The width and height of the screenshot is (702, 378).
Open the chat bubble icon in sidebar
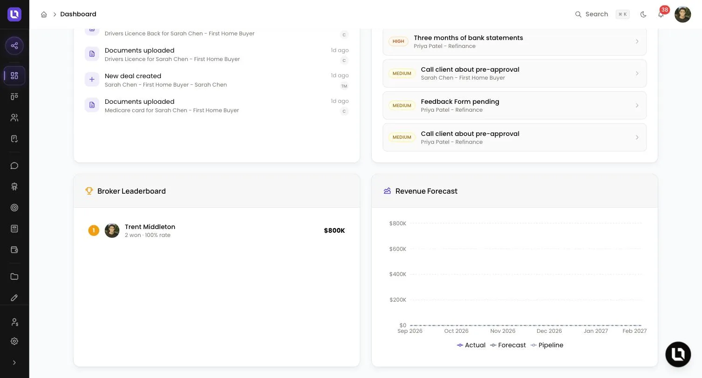pyautogui.click(x=14, y=166)
